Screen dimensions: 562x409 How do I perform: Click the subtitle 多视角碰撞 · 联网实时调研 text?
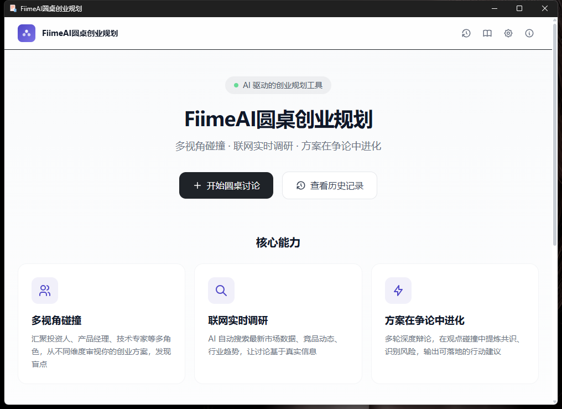pyautogui.click(x=278, y=146)
